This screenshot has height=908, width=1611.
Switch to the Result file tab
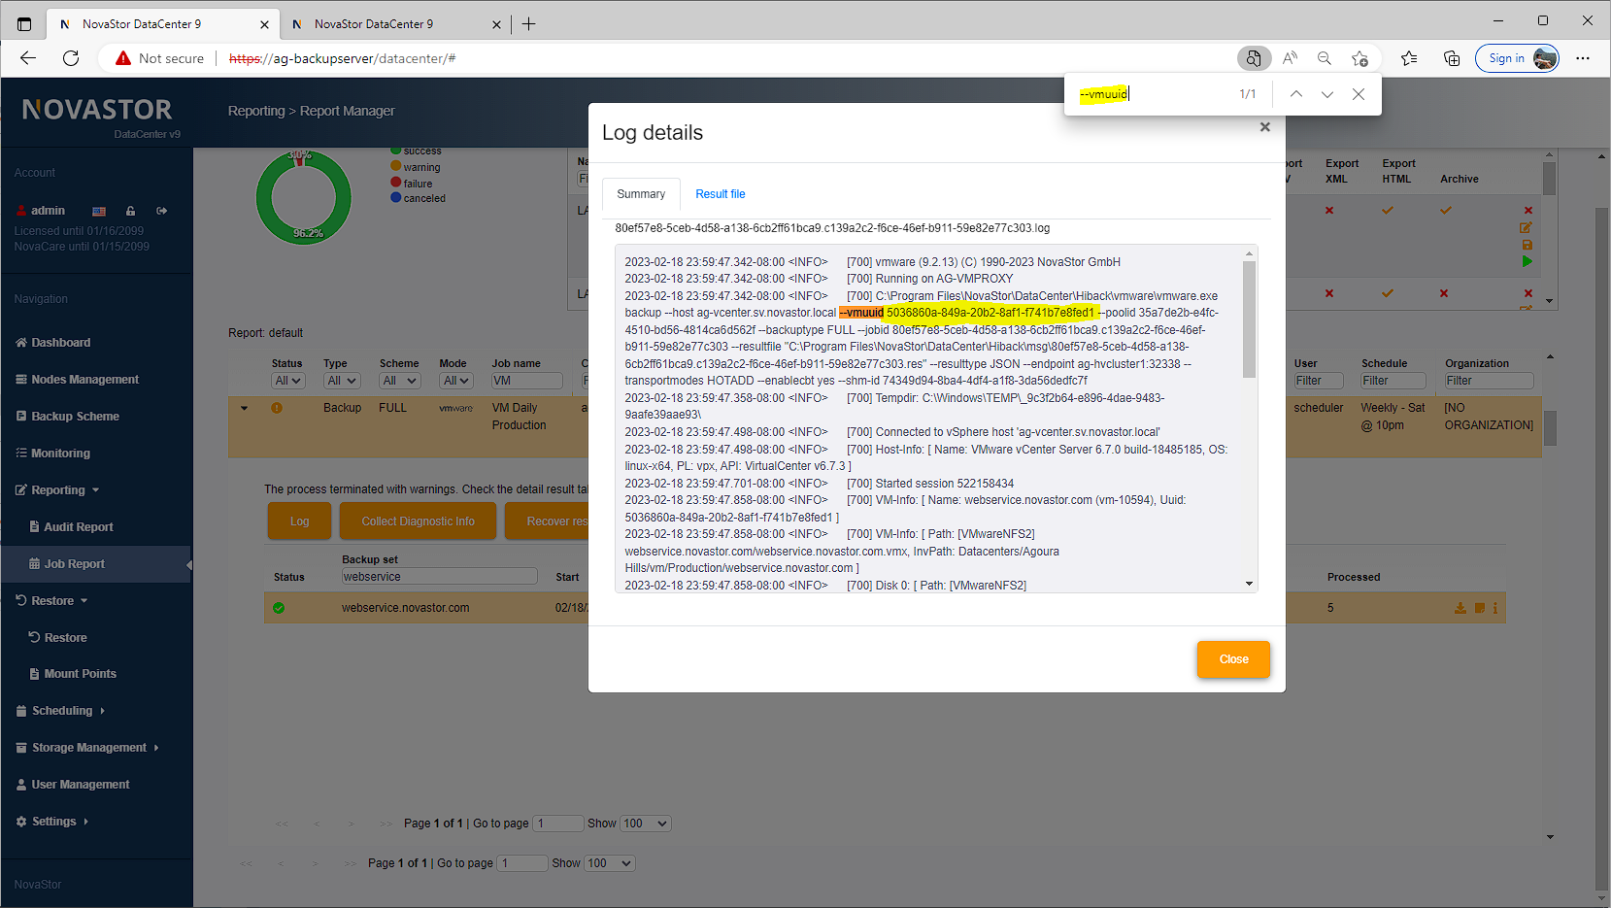point(721,194)
